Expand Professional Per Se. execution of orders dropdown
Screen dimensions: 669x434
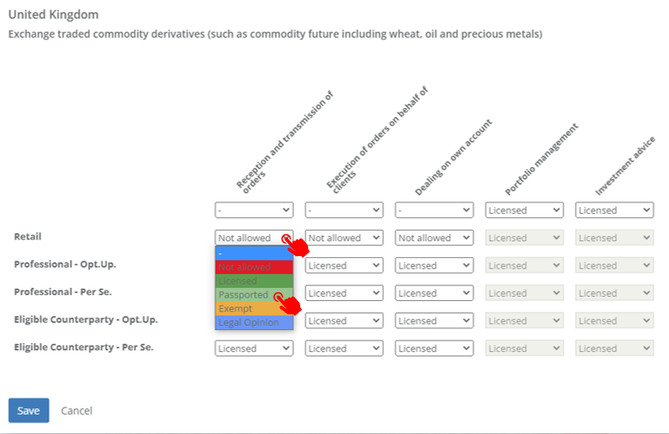344,293
